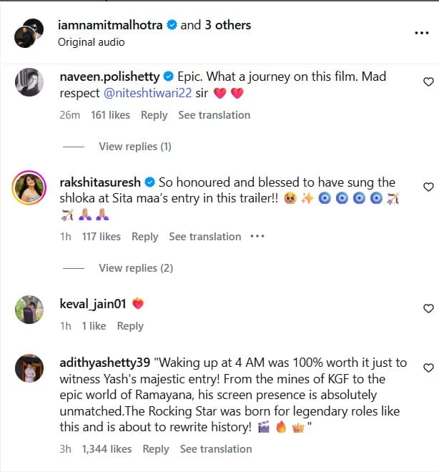Viewport: 439px width, 472px height.
Task: Reply to keval_jain01's comment
Action: pyautogui.click(x=130, y=326)
